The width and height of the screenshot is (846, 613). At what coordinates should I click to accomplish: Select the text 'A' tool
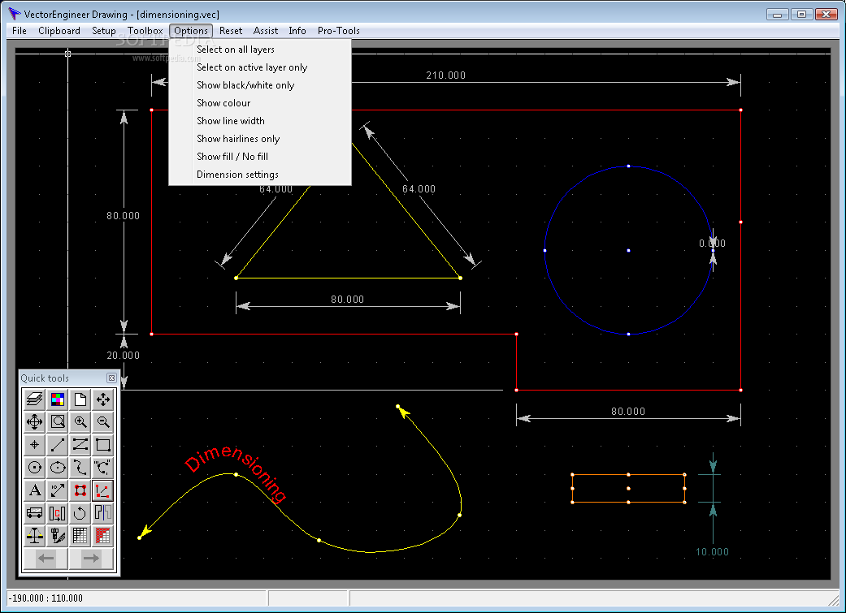34,490
